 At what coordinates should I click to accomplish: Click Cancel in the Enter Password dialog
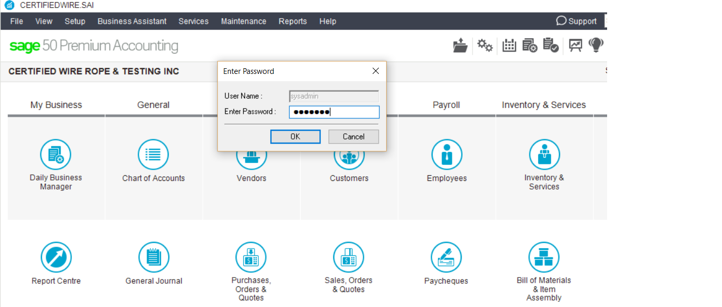[x=353, y=136]
